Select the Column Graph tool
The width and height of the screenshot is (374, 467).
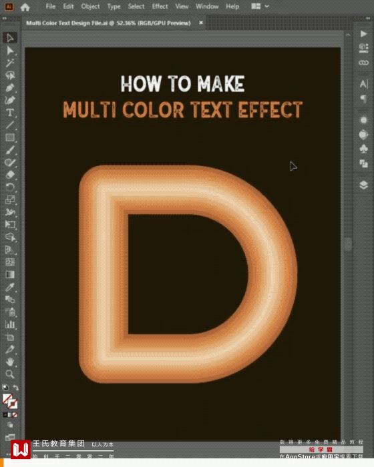tap(10, 324)
